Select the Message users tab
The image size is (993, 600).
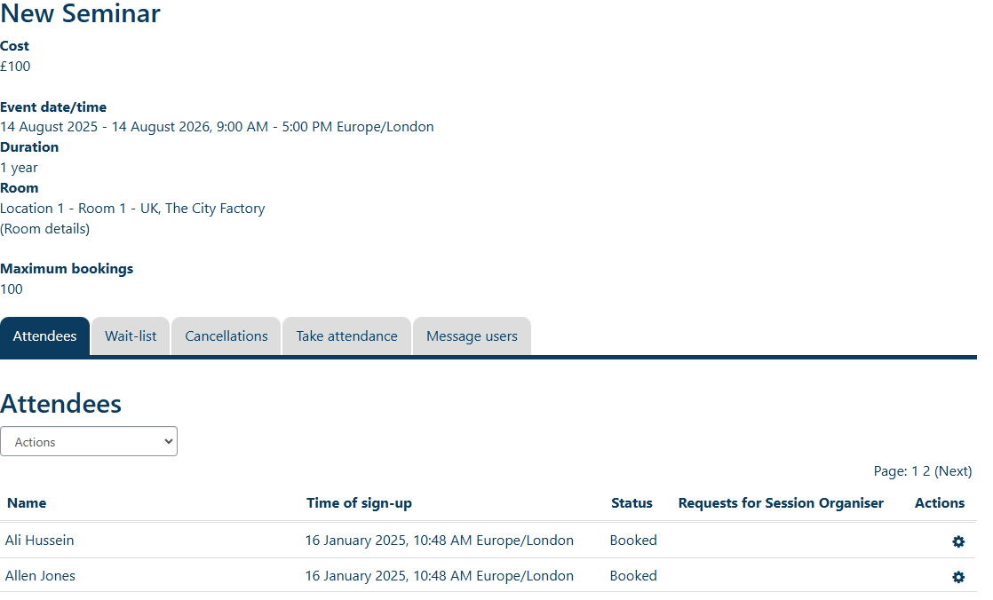point(472,336)
